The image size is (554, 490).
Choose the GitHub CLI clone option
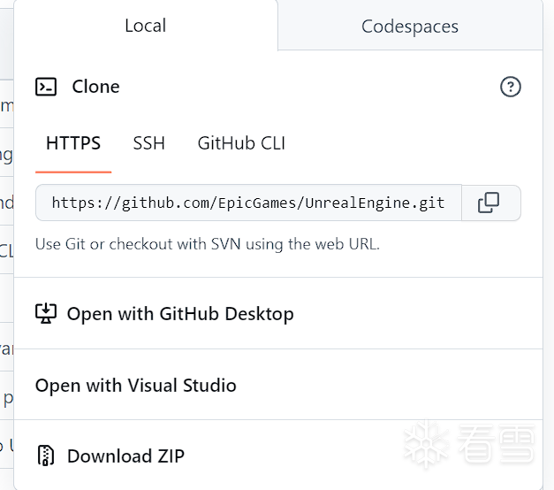(x=241, y=143)
